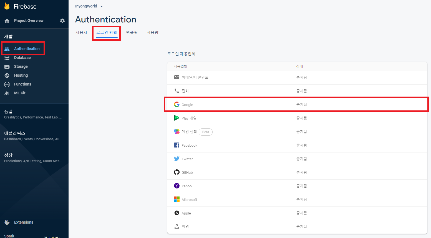The image size is (431, 238).
Task: Click Google provider name
Action: (187, 105)
